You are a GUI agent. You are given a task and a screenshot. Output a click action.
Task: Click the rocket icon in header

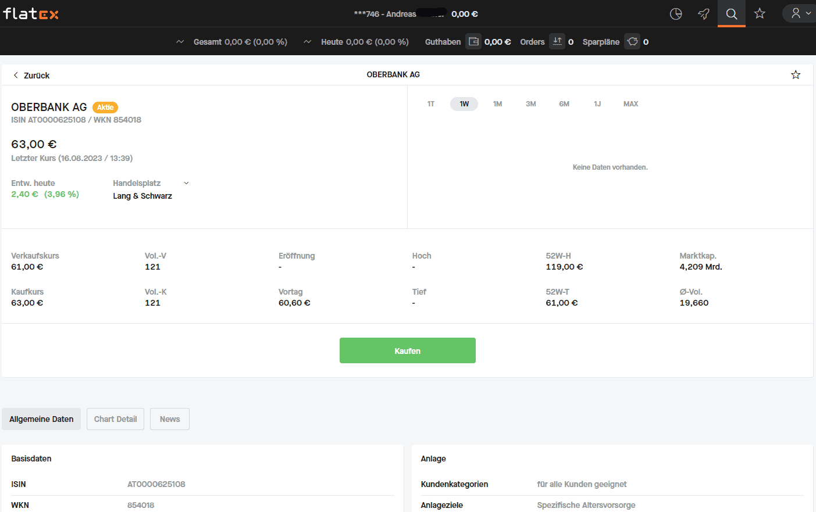pos(704,14)
